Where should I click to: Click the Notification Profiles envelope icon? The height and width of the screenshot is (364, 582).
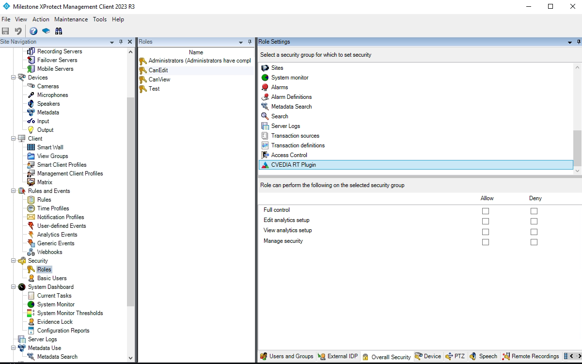click(x=31, y=217)
